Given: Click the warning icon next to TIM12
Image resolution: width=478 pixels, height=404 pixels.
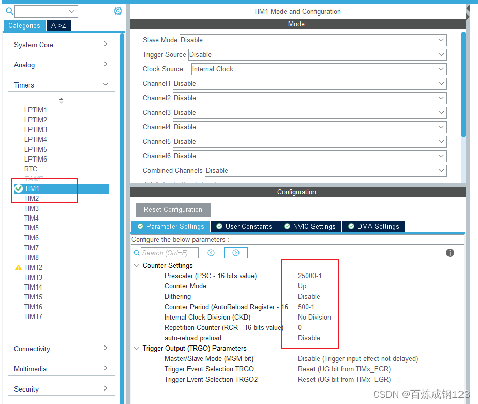Looking at the screenshot, I should [x=19, y=267].
